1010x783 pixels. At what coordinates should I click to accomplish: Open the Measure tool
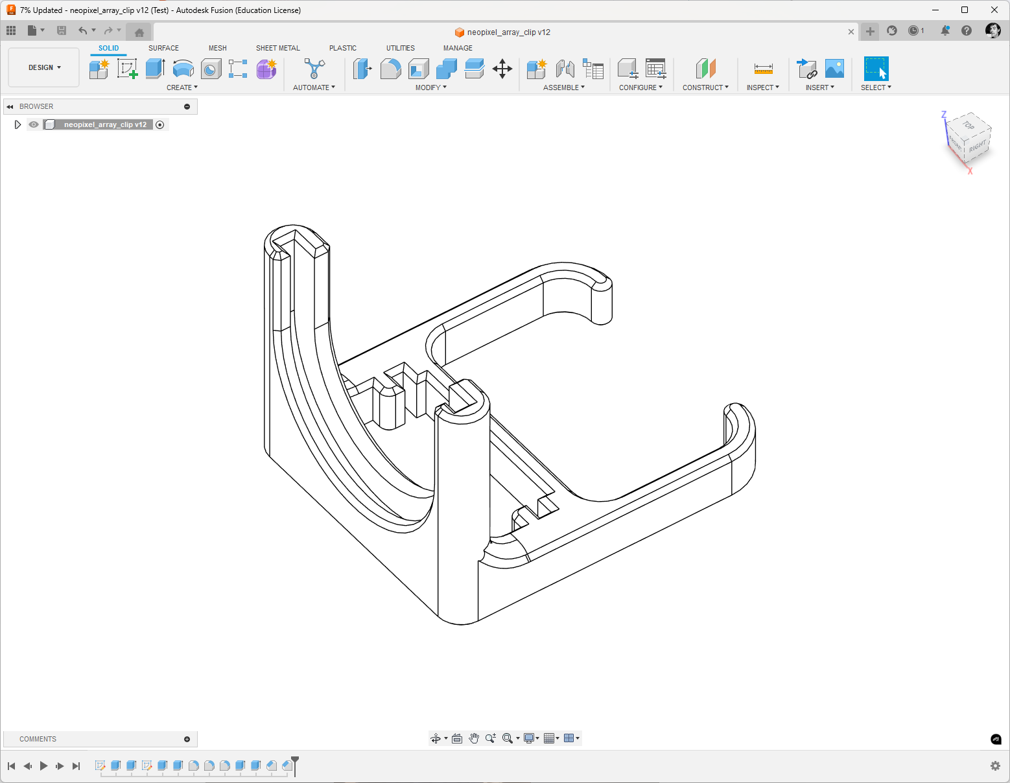pos(764,69)
